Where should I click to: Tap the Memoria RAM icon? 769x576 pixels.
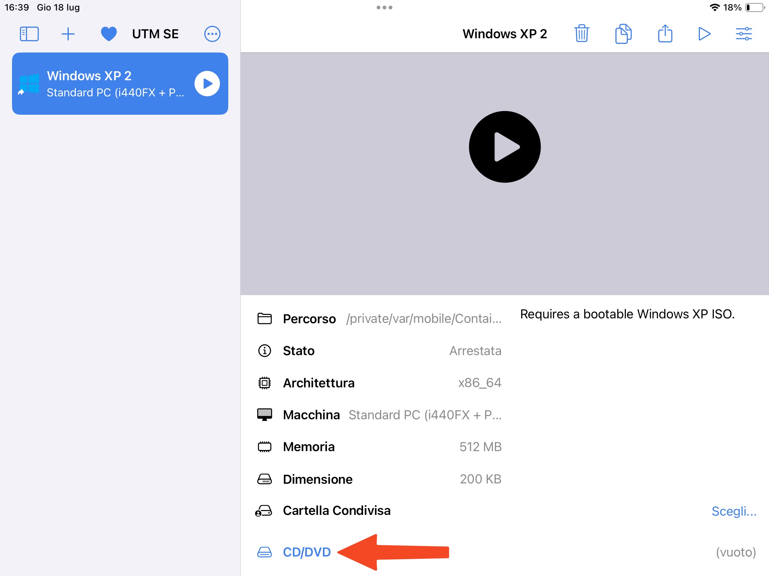pyautogui.click(x=265, y=447)
